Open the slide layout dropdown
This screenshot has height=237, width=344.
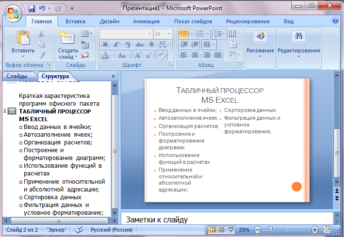86,34
